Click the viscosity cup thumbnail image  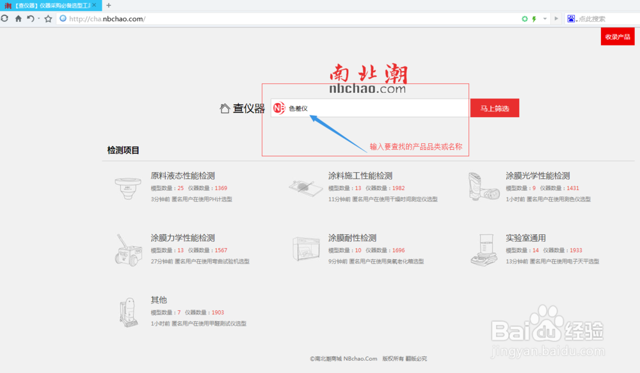tap(128, 189)
